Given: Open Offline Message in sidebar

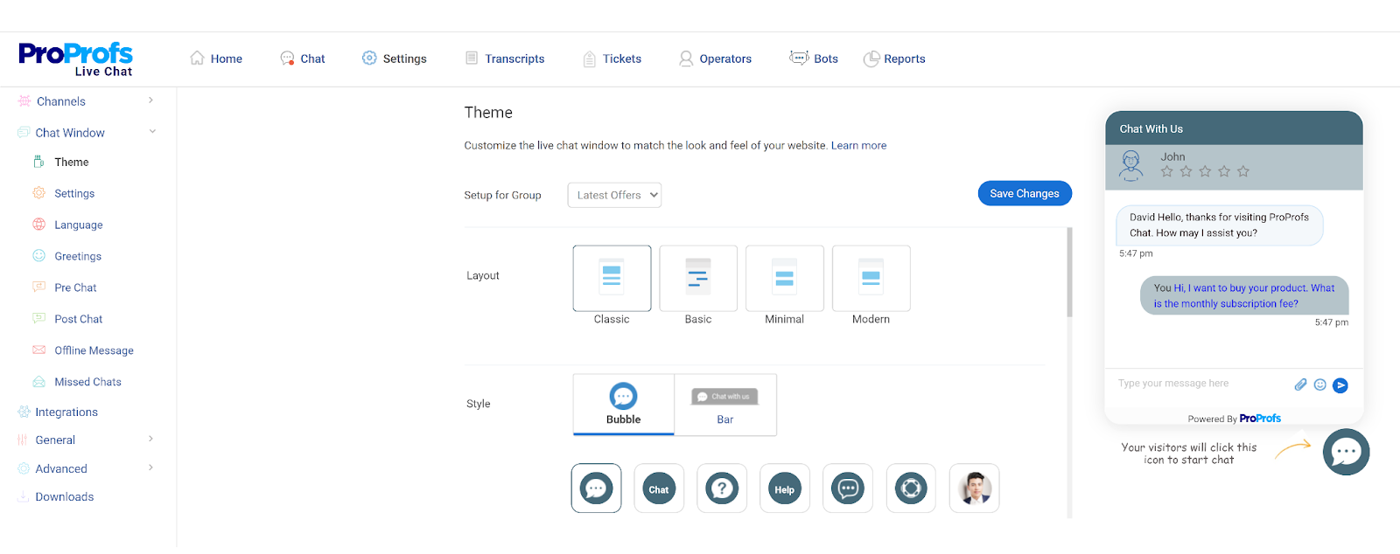Looking at the screenshot, I should point(94,351).
